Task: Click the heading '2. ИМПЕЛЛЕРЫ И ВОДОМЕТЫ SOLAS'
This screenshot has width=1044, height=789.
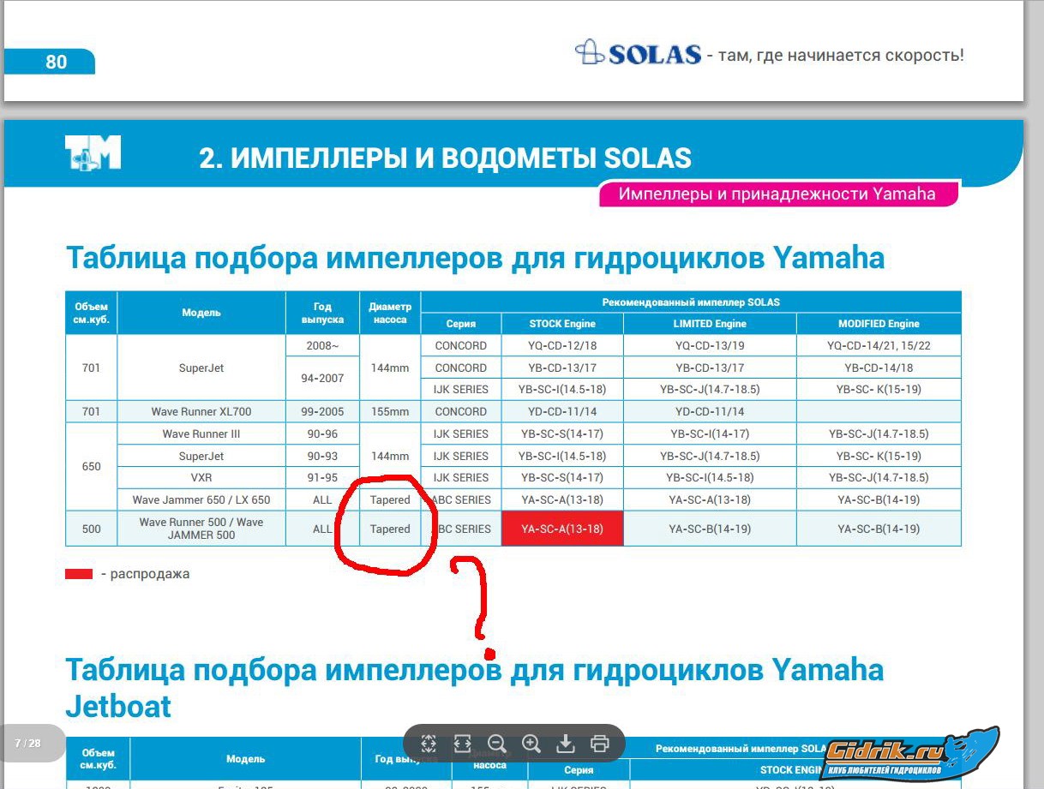Action: (445, 158)
